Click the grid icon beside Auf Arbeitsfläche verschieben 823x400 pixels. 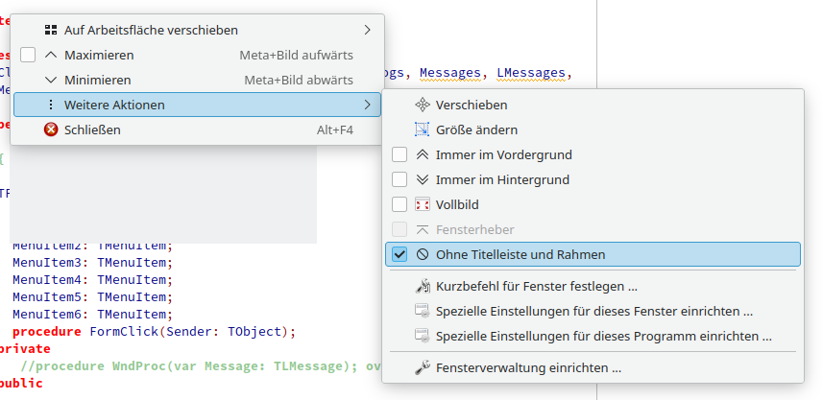[50, 30]
